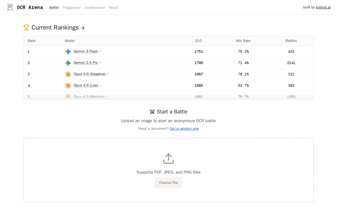
Task: Click the upload arrow icon in drop zone
Action: coord(168,159)
